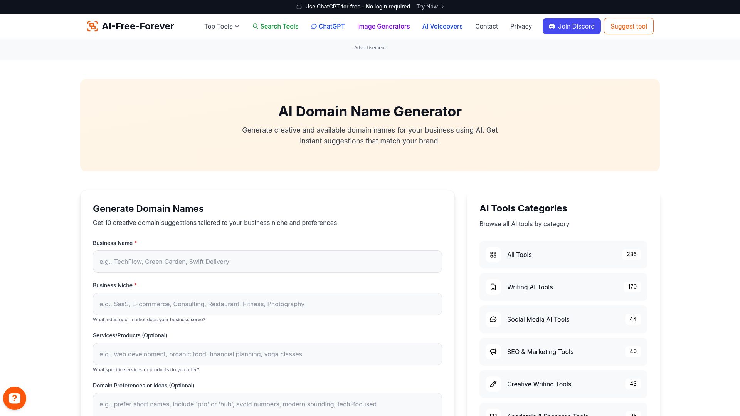
Task: Click the magnifier icon next to Search Tools
Action: click(256, 26)
